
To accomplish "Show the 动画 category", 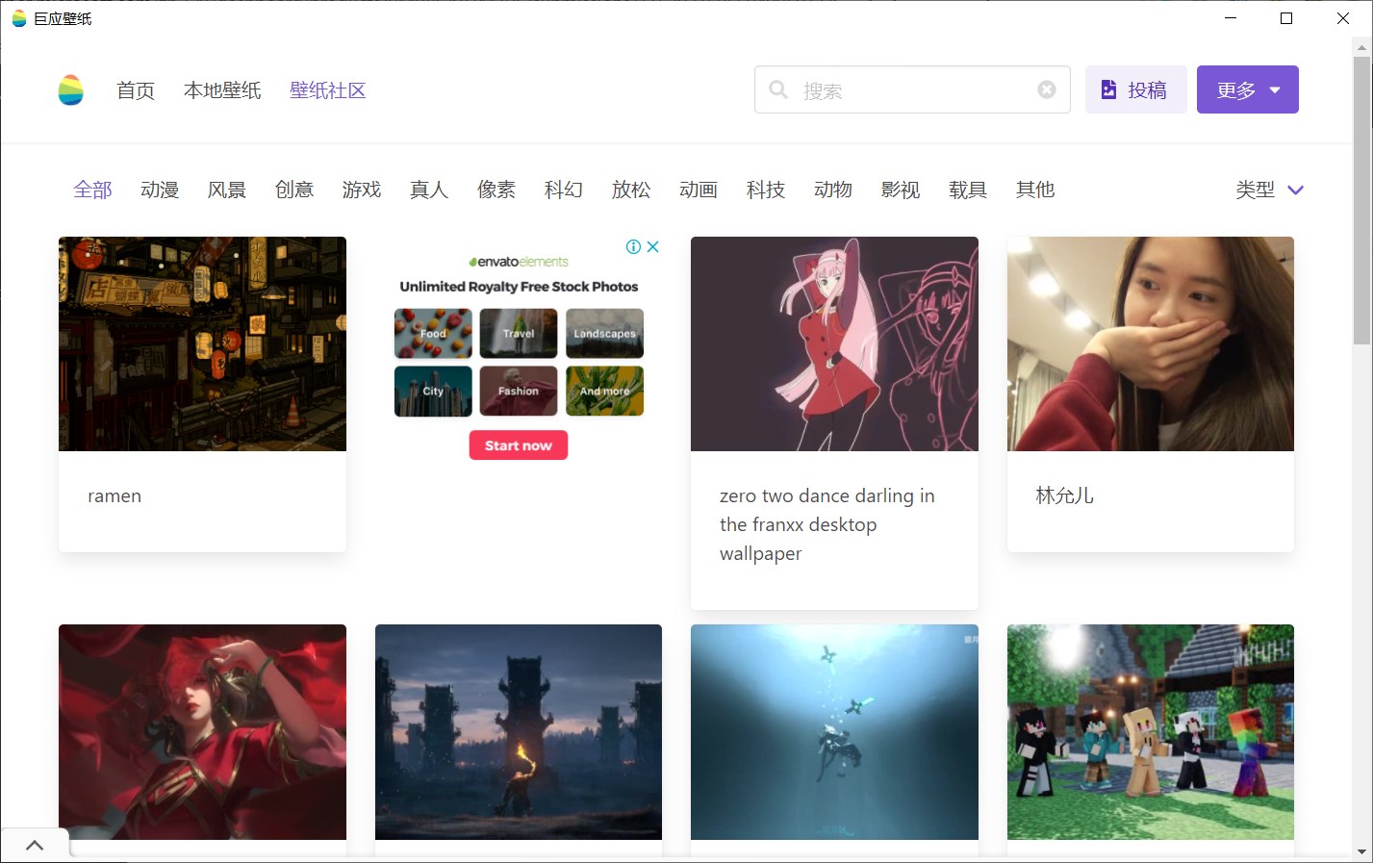I will tap(699, 190).
